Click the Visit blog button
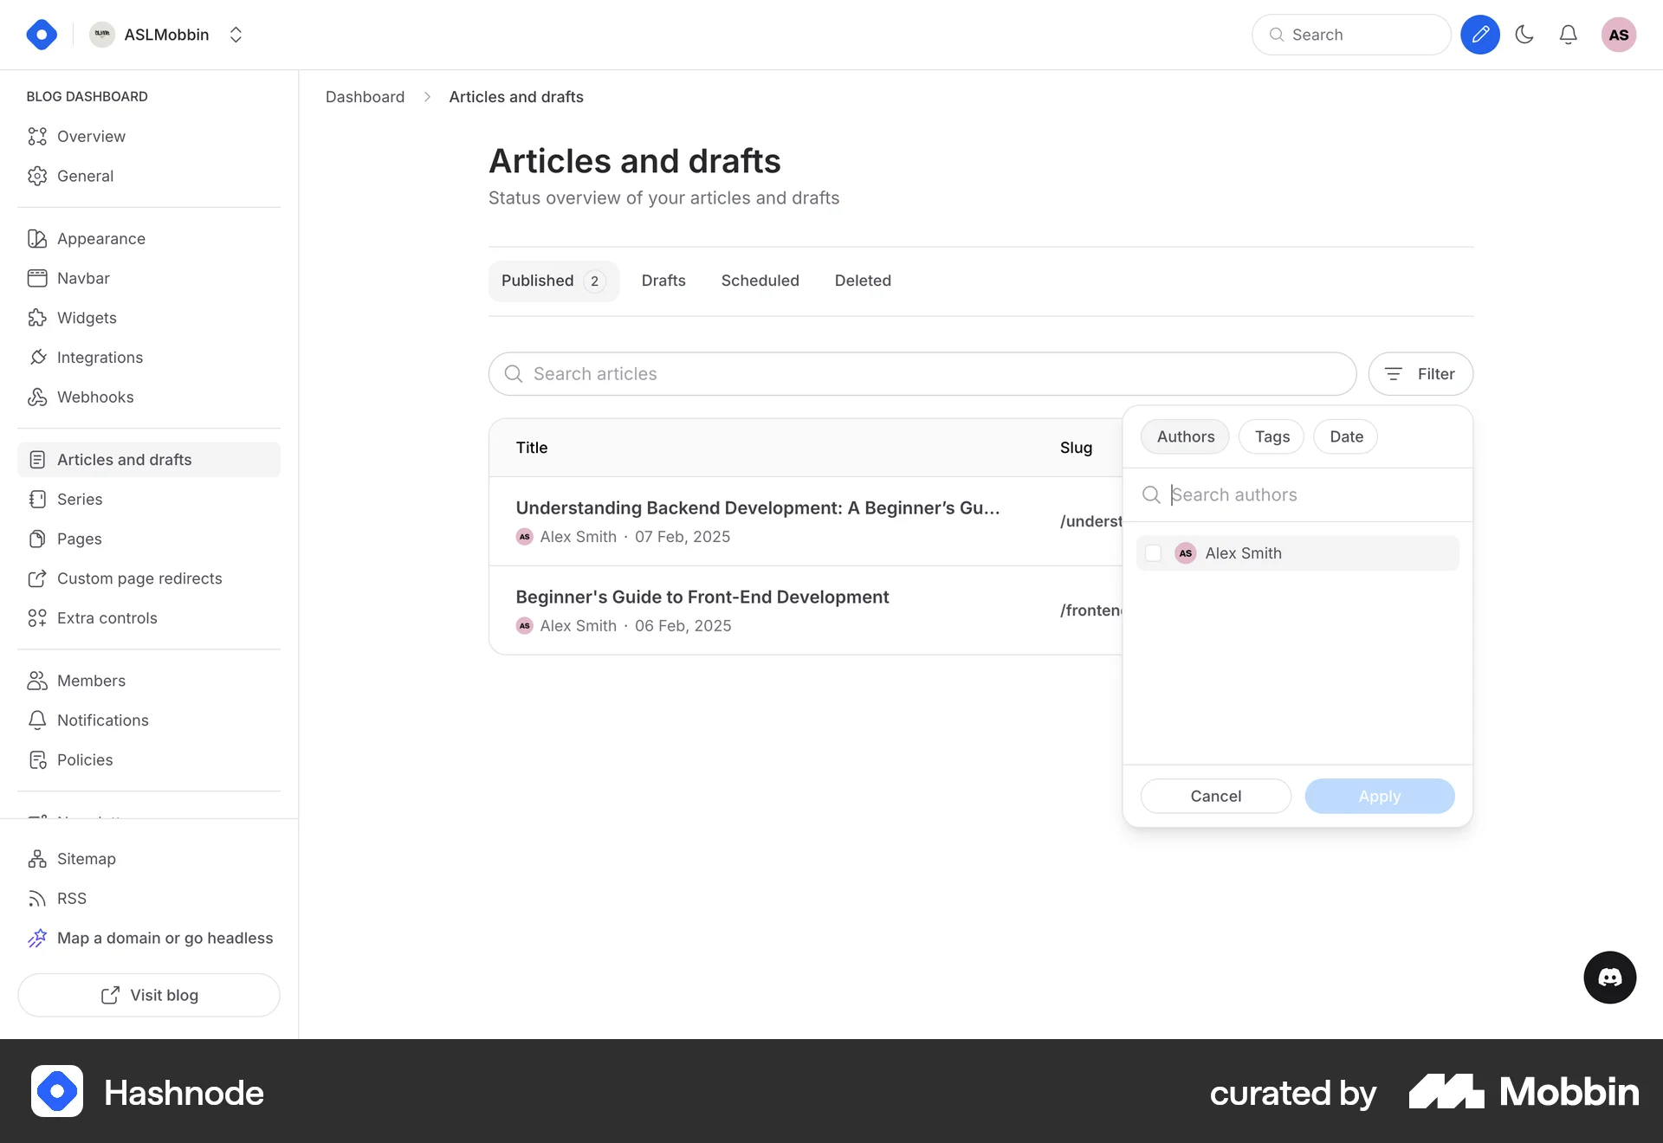 click(149, 995)
